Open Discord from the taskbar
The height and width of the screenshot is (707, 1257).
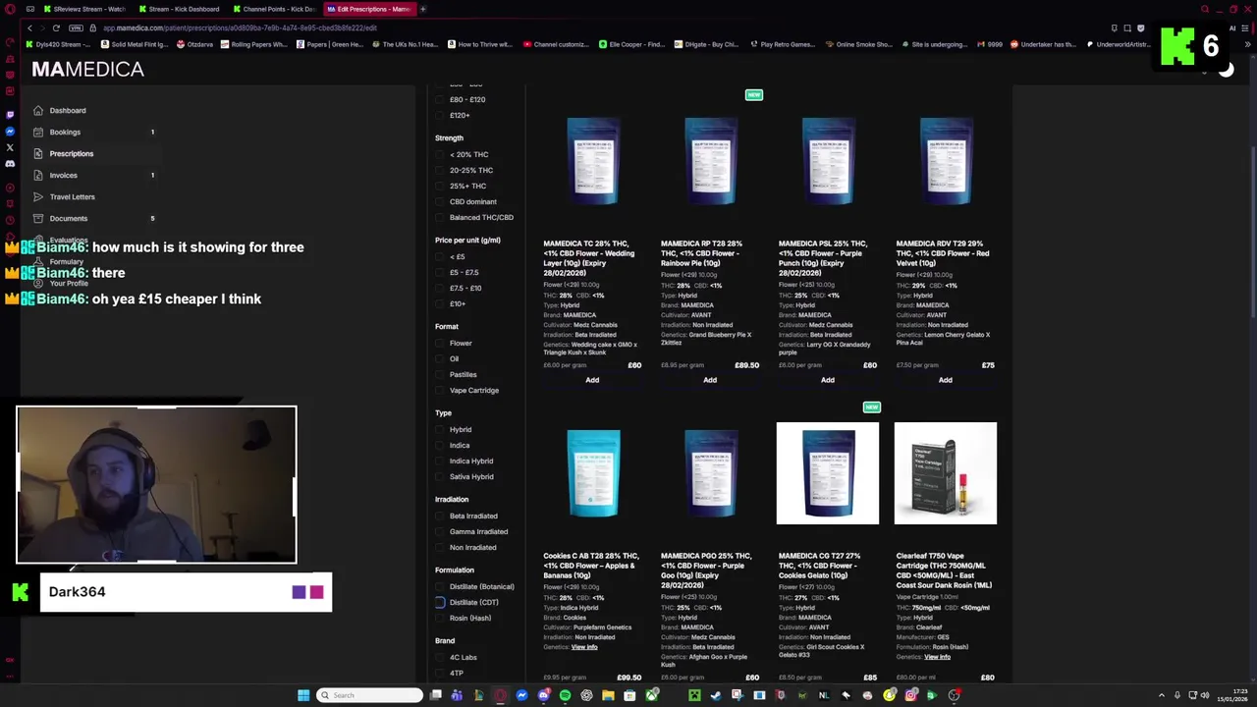pos(543,695)
